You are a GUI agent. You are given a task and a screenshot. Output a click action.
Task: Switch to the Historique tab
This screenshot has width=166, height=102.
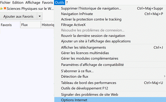pyautogui.click(x=47, y=25)
